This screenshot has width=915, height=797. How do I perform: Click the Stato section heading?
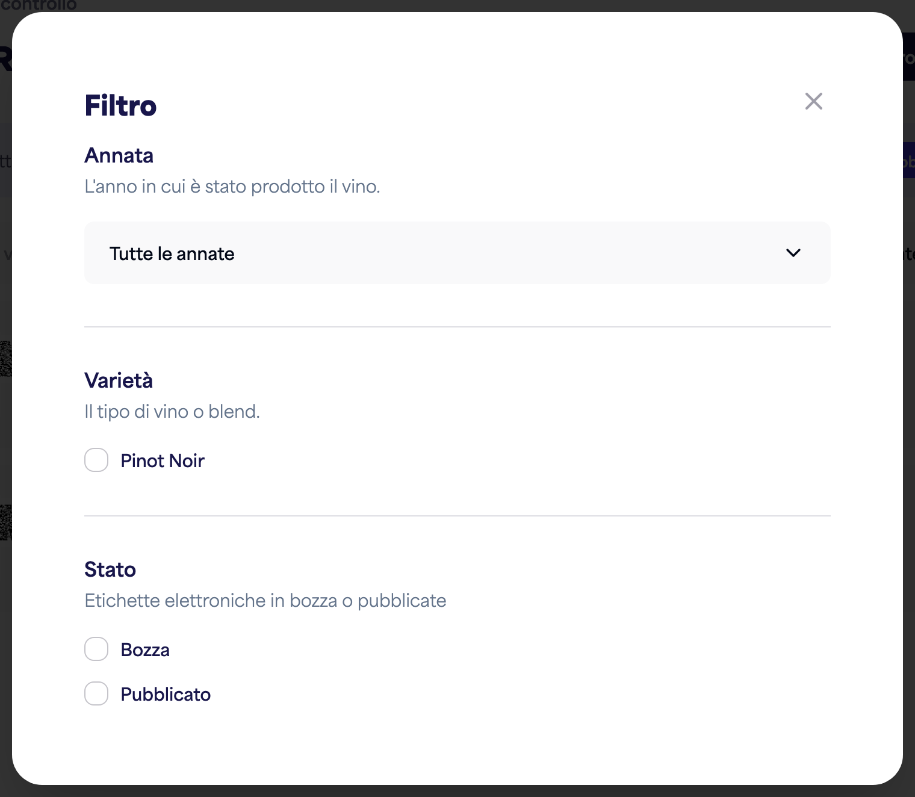[x=110, y=569]
